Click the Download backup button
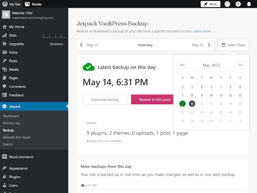 105,99
